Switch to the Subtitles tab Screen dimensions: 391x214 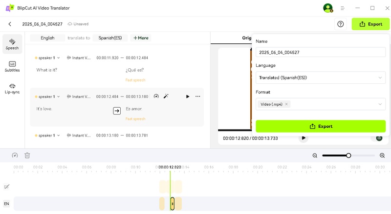coord(12,66)
